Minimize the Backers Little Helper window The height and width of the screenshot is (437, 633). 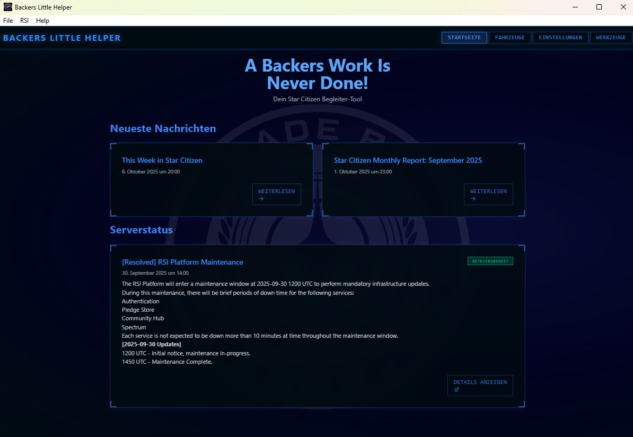pyautogui.click(x=575, y=7)
